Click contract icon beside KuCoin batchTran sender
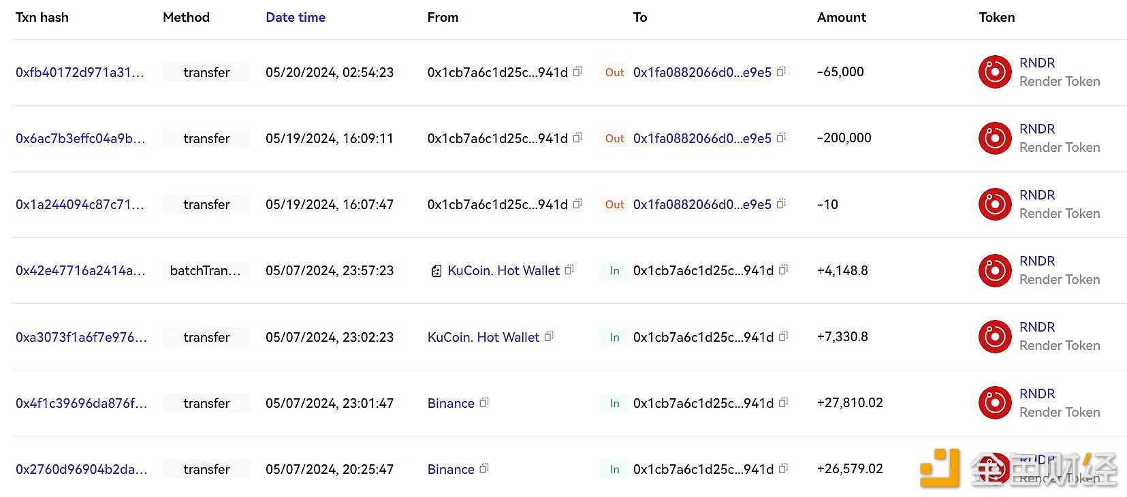This screenshot has height=497, width=1127. point(436,271)
